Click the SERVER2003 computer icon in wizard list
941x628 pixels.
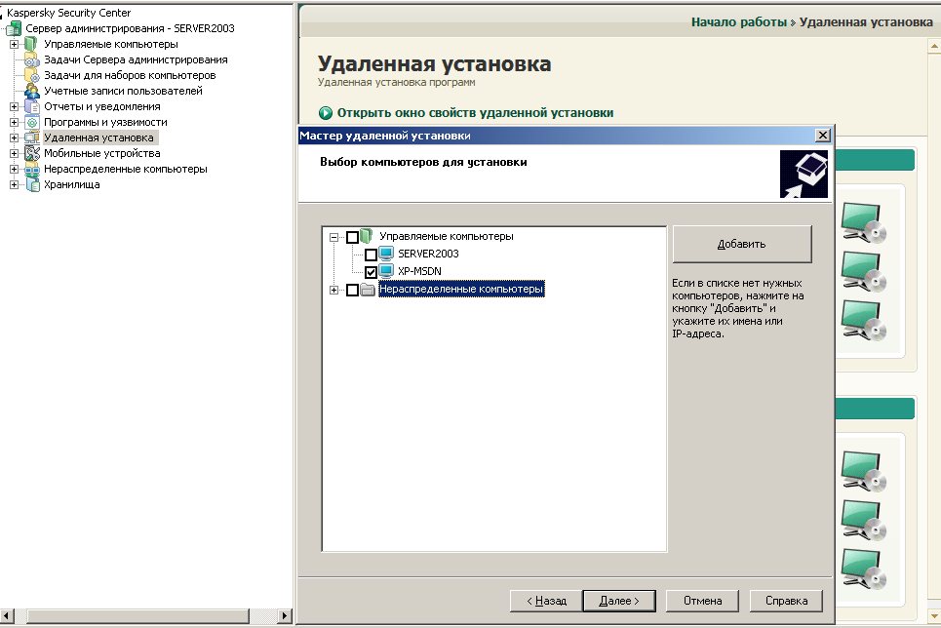(386, 254)
